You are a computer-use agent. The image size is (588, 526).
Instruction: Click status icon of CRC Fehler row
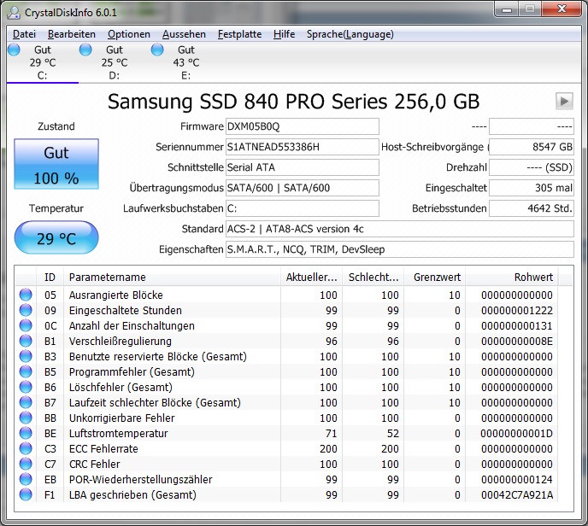click(26, 464)
